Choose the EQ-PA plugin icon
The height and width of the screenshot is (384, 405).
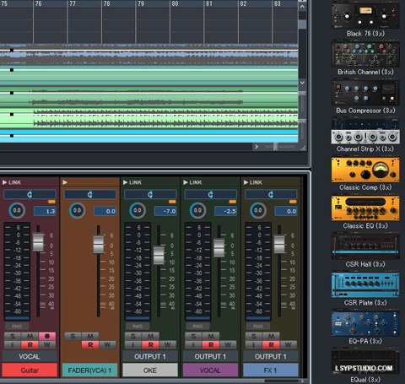(x=365, y=323)
